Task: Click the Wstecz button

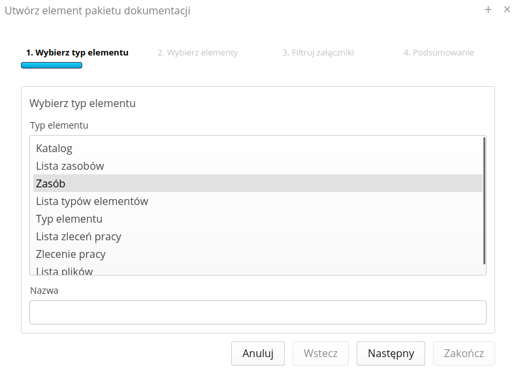Action: pyautogui.click(x=321, y=354)
